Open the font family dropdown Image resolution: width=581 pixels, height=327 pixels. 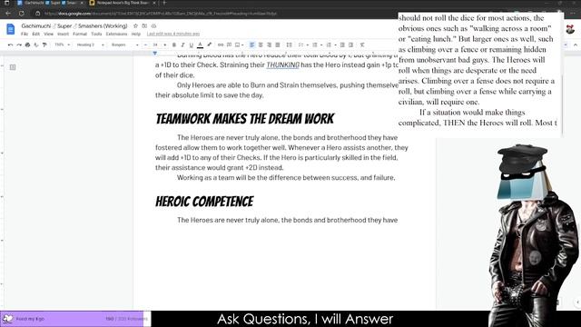point(125,45)
